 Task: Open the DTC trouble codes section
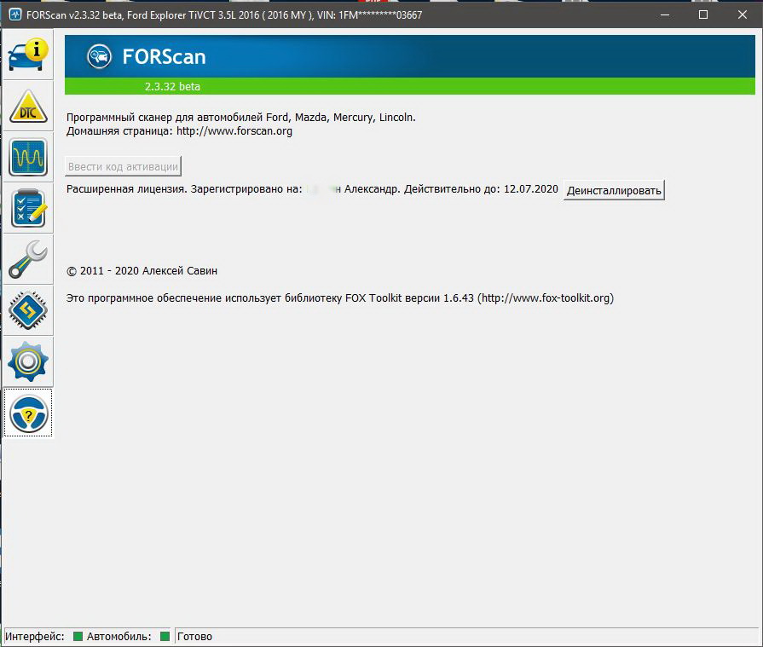[28, 107]
